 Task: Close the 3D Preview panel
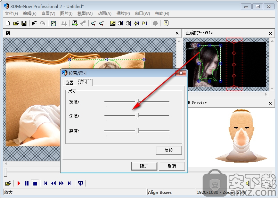[x=270, y=103]
